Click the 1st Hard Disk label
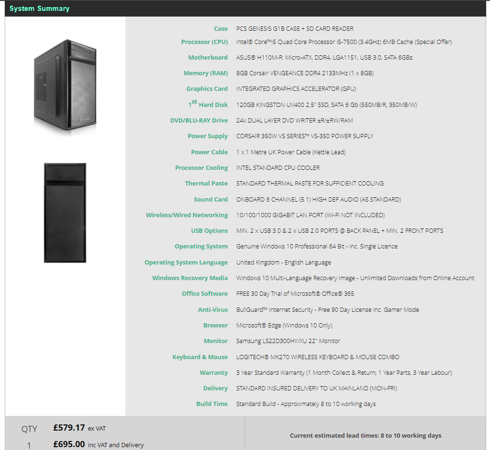This screenshot has height=450, width=490. tap(208, 105)
